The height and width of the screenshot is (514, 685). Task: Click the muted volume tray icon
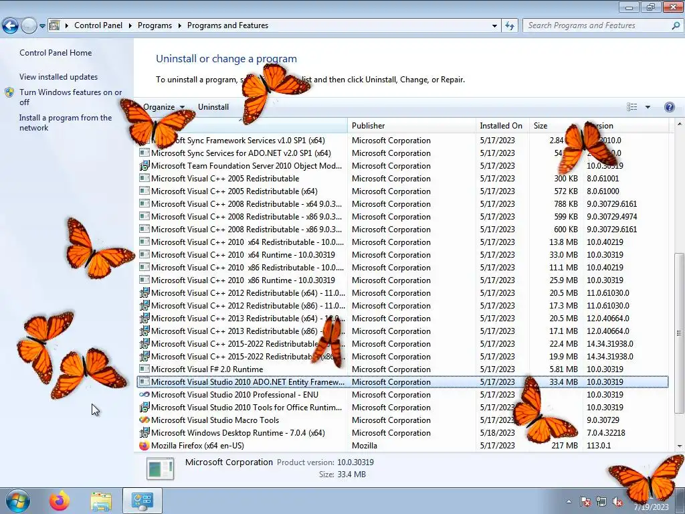pyautogui.click(x=617, y=502)
